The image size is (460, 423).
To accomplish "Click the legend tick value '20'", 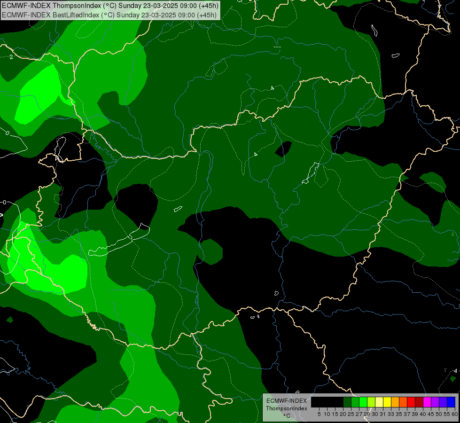I will 343,414.
